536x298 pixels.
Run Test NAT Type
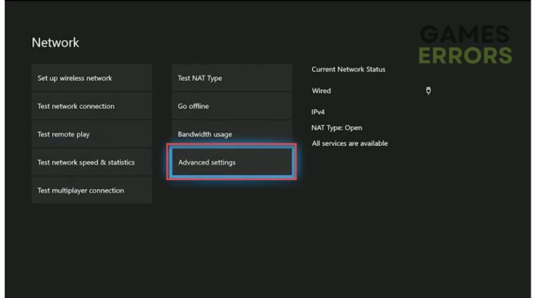[232, 77]
